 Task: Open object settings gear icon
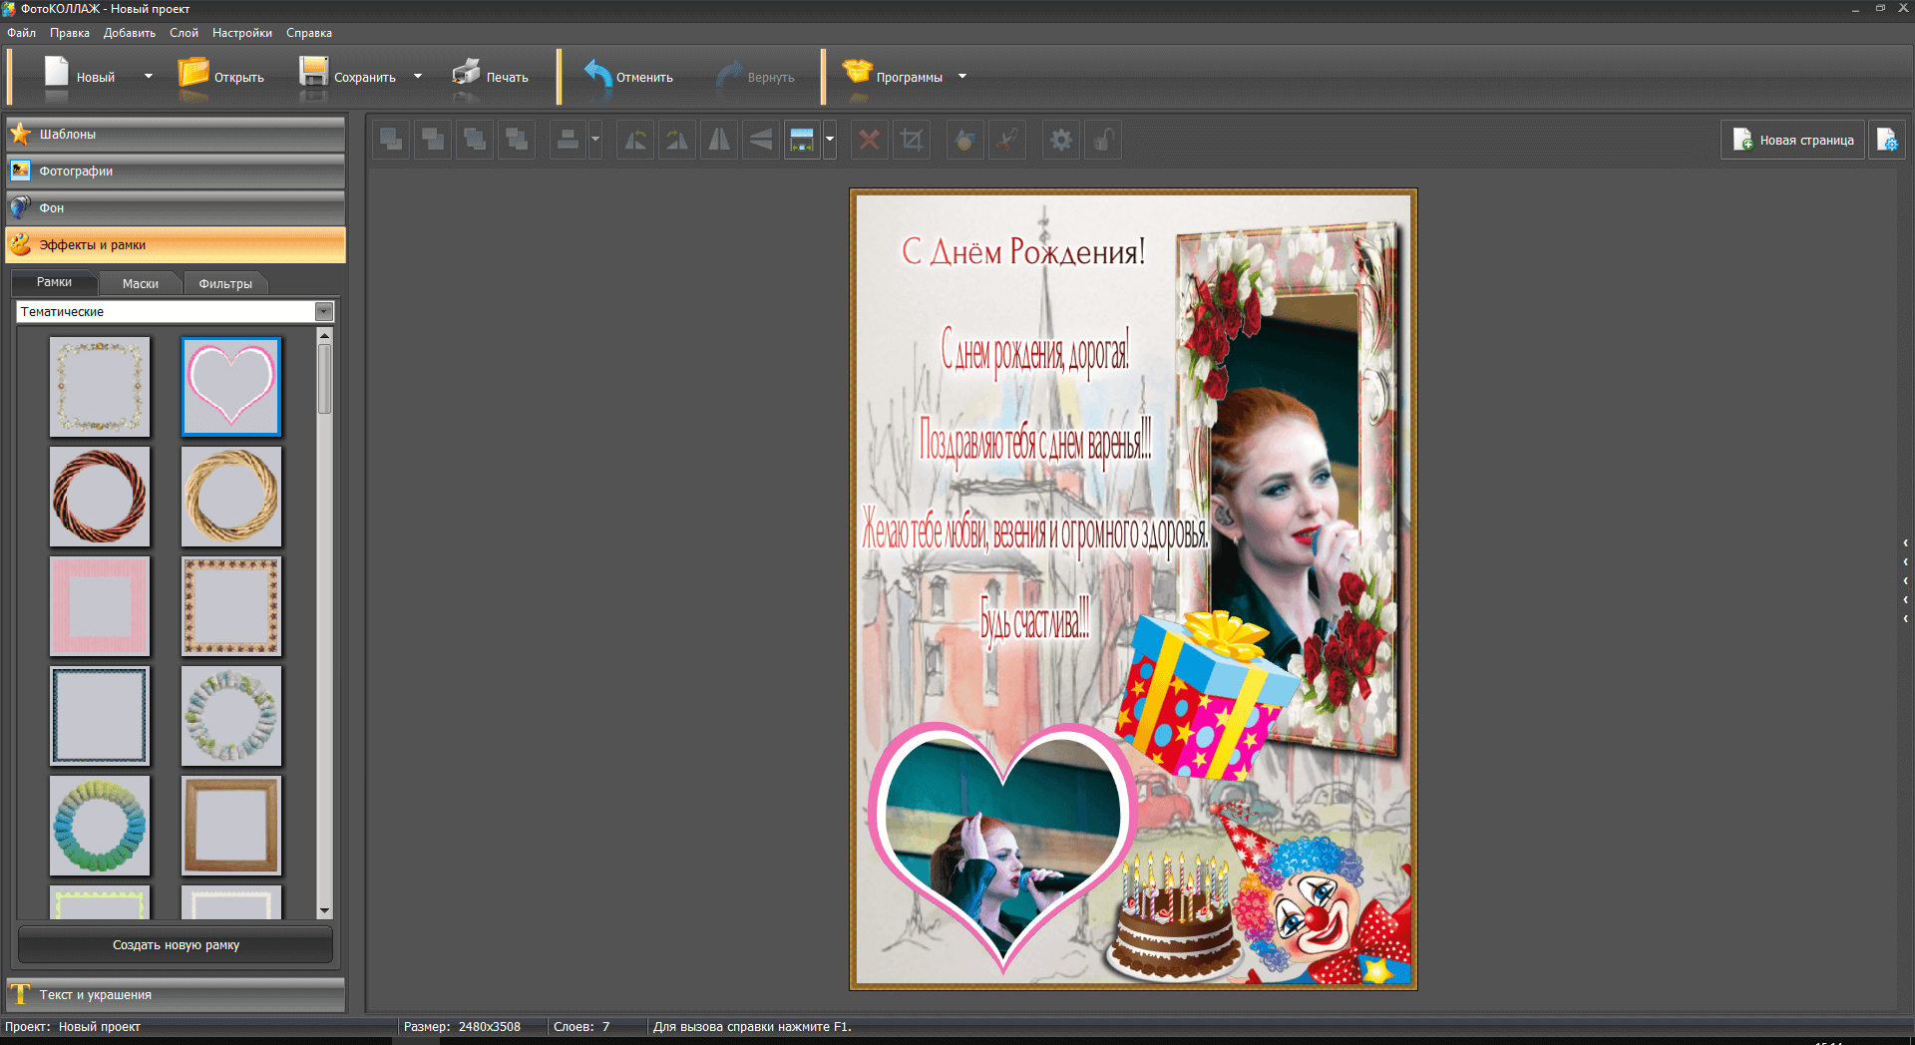click(x=1061, y=140)
